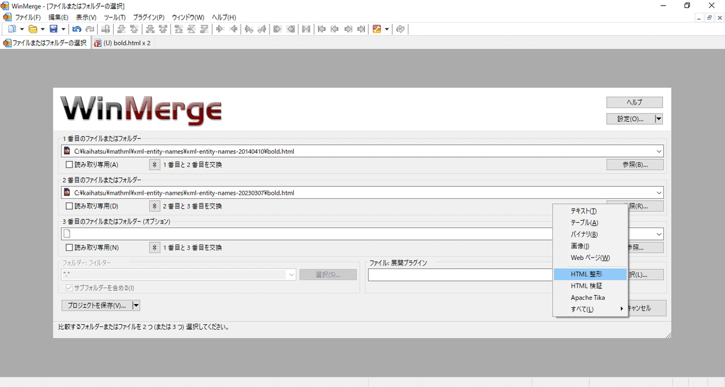Switch to the (U) bold.html x 2 tab
725x387 pixels.
tap(122, 43)
